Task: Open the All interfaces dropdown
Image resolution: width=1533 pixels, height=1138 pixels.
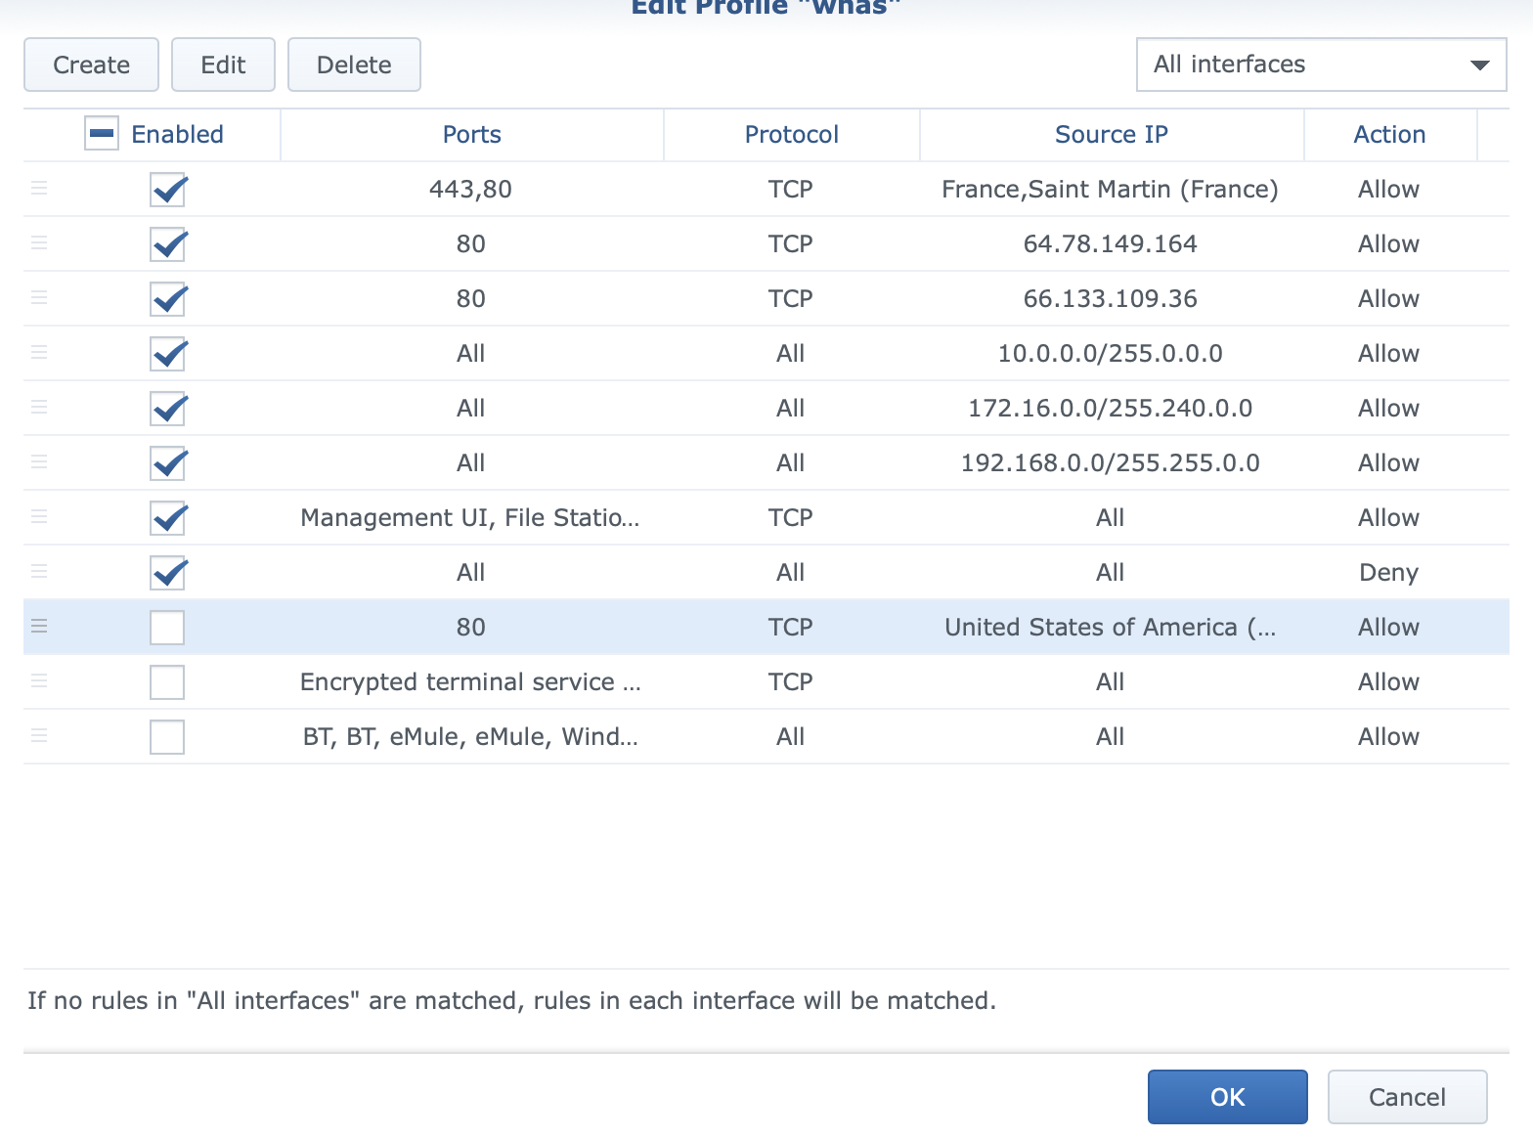Action: [x=1321, y=65]
